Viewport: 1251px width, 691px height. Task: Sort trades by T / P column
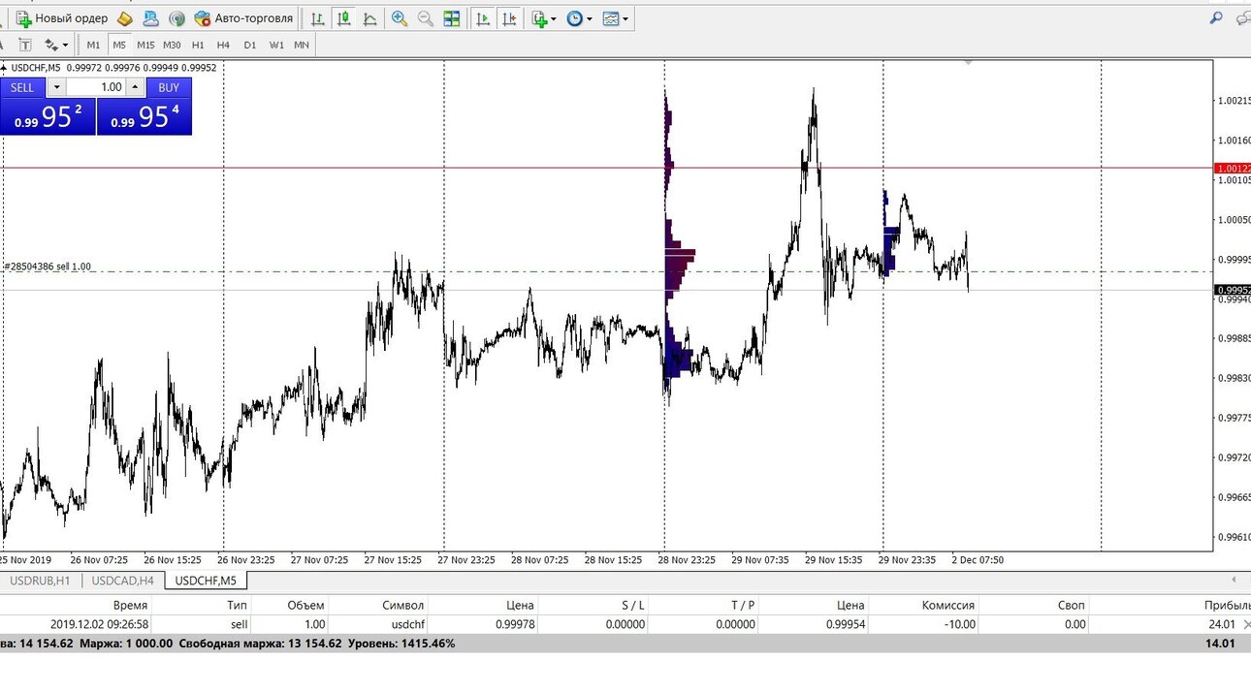[743, 605]
